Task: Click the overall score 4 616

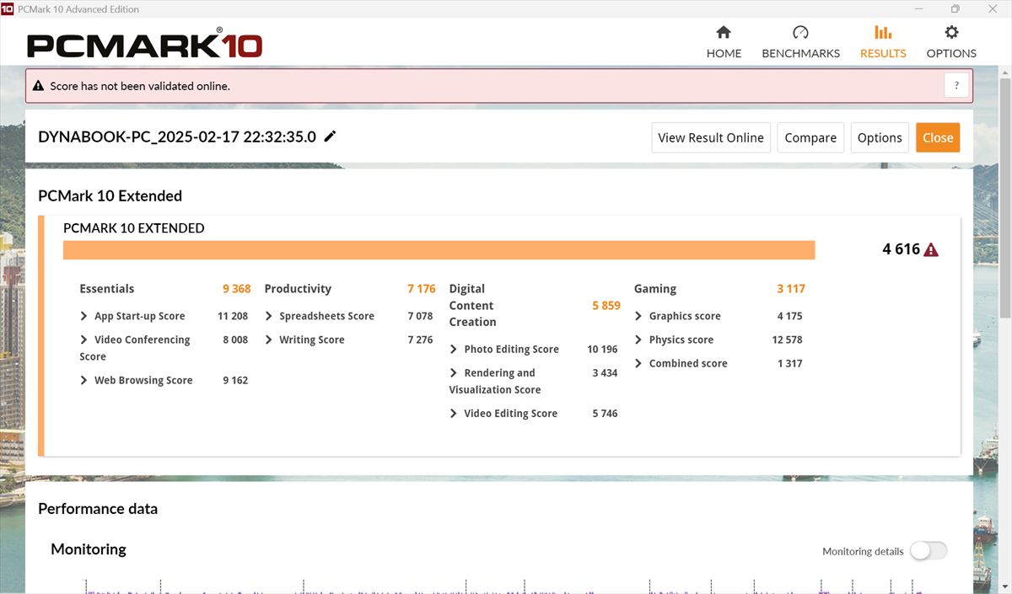Action: [x=902, y=249]
